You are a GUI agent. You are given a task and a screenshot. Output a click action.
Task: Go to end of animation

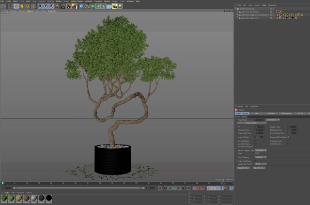coord(189,188)
